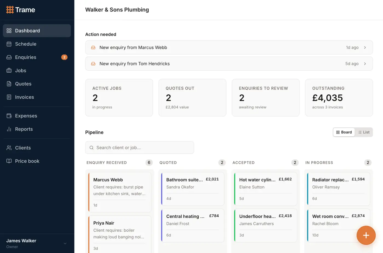Go to the Dashboard page

[x=37, y=31]
